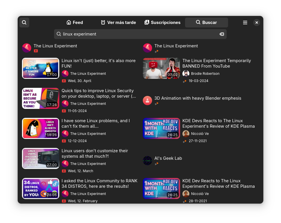
Task: Open 'KDE Devs Reacts to The Linux Experiment's Review'
Action: 219,123
